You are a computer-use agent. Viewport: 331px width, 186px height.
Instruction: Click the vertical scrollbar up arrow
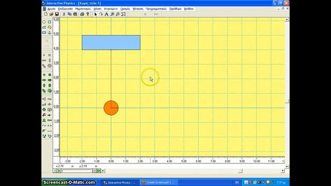pyautogui.click(x=287, y=20)
